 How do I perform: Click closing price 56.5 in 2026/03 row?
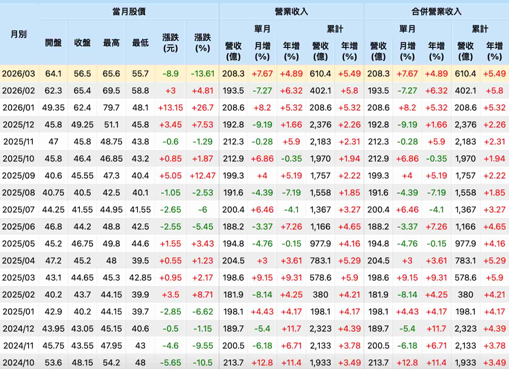tap(82, 74)
